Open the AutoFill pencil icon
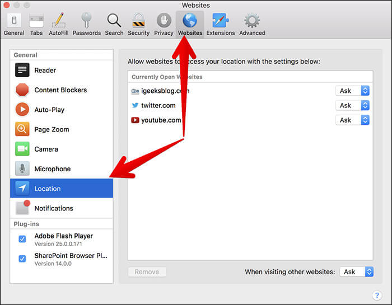Viewport: 392px width, 305px height. click(58, 20)
